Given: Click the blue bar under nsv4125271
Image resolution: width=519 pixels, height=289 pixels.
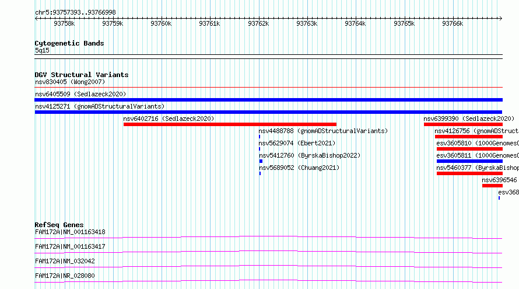Looking at the screenshot, I should 268,112.
